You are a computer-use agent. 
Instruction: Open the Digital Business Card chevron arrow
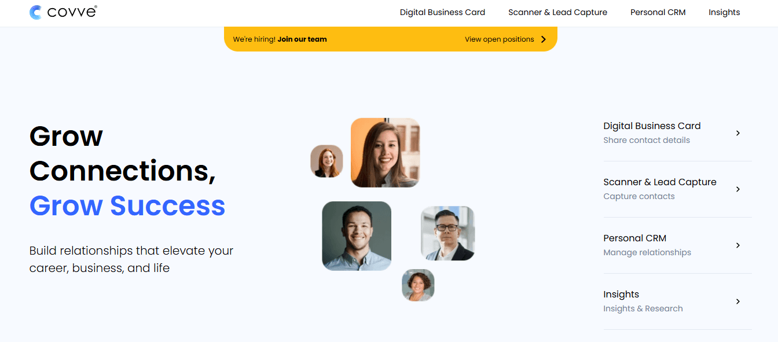738,133
